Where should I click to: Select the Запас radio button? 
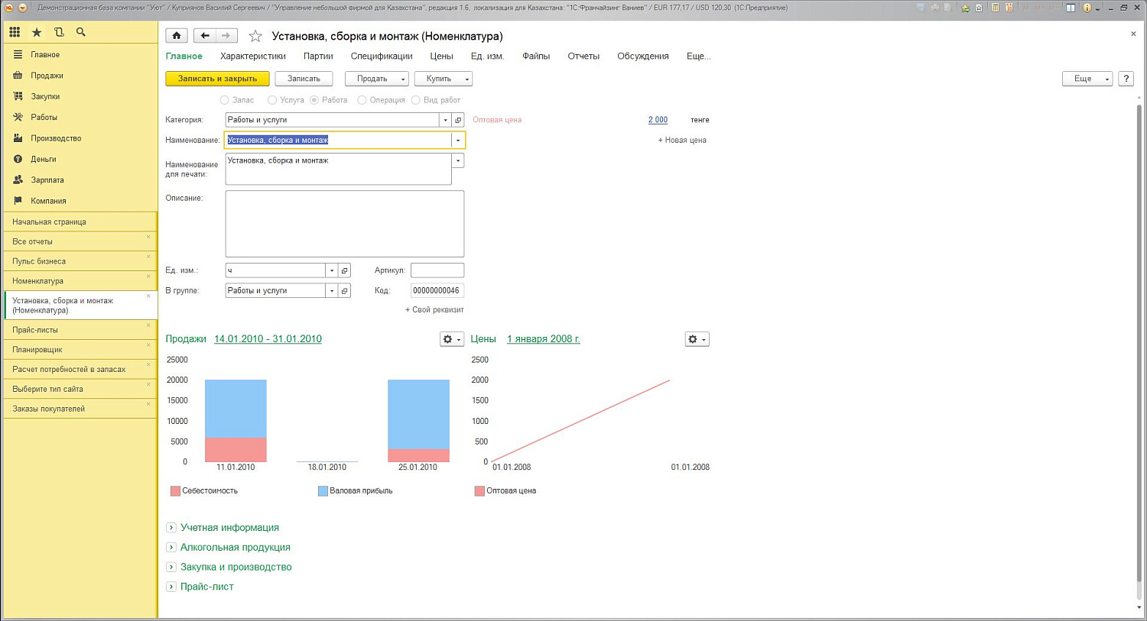(224, 100)
